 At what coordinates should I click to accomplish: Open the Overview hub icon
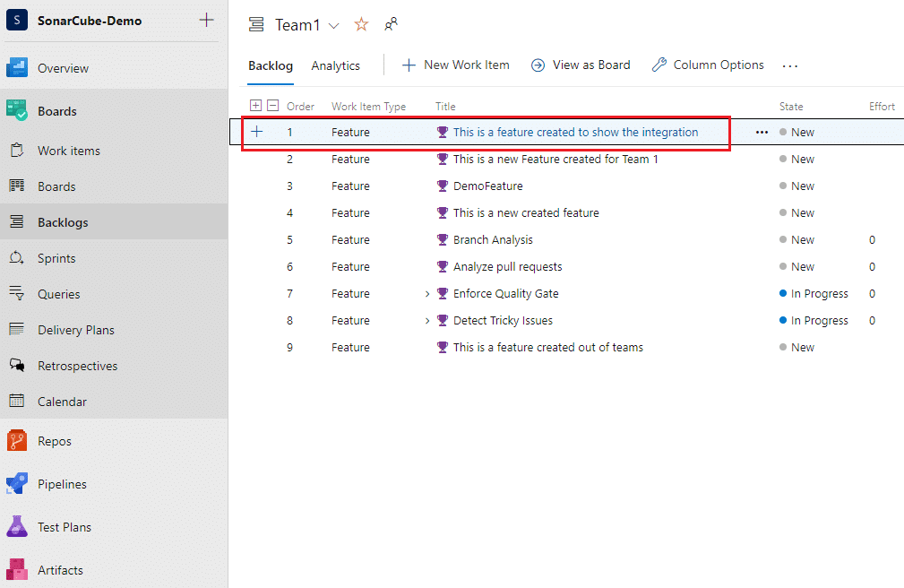pyautogui.click(x=17, y=67)
